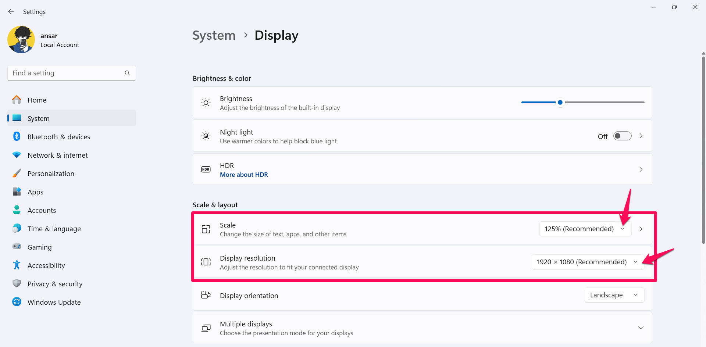Viewport: 706px width, 347px height.
Task: Click the Accounts person icon
Action: (x=17, y=210)
